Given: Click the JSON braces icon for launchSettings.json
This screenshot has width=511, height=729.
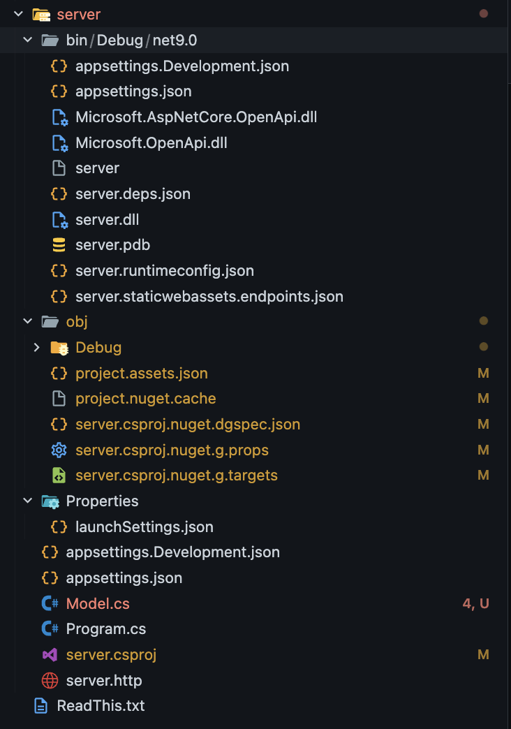Looking at the screenshot, I should [x=59, y=526].
